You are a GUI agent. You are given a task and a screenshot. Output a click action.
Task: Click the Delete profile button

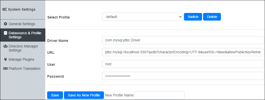(x=212, y=17)
